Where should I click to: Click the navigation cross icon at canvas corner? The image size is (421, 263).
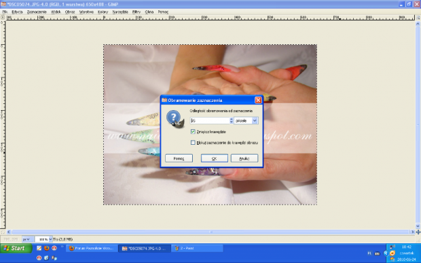pyautogui.click(x=418, y=232)
